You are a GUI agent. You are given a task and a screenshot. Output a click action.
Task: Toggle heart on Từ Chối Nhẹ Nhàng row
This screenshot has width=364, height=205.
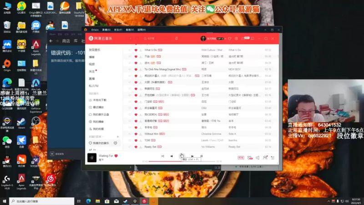pyautogui.click(x=136, y=70)
